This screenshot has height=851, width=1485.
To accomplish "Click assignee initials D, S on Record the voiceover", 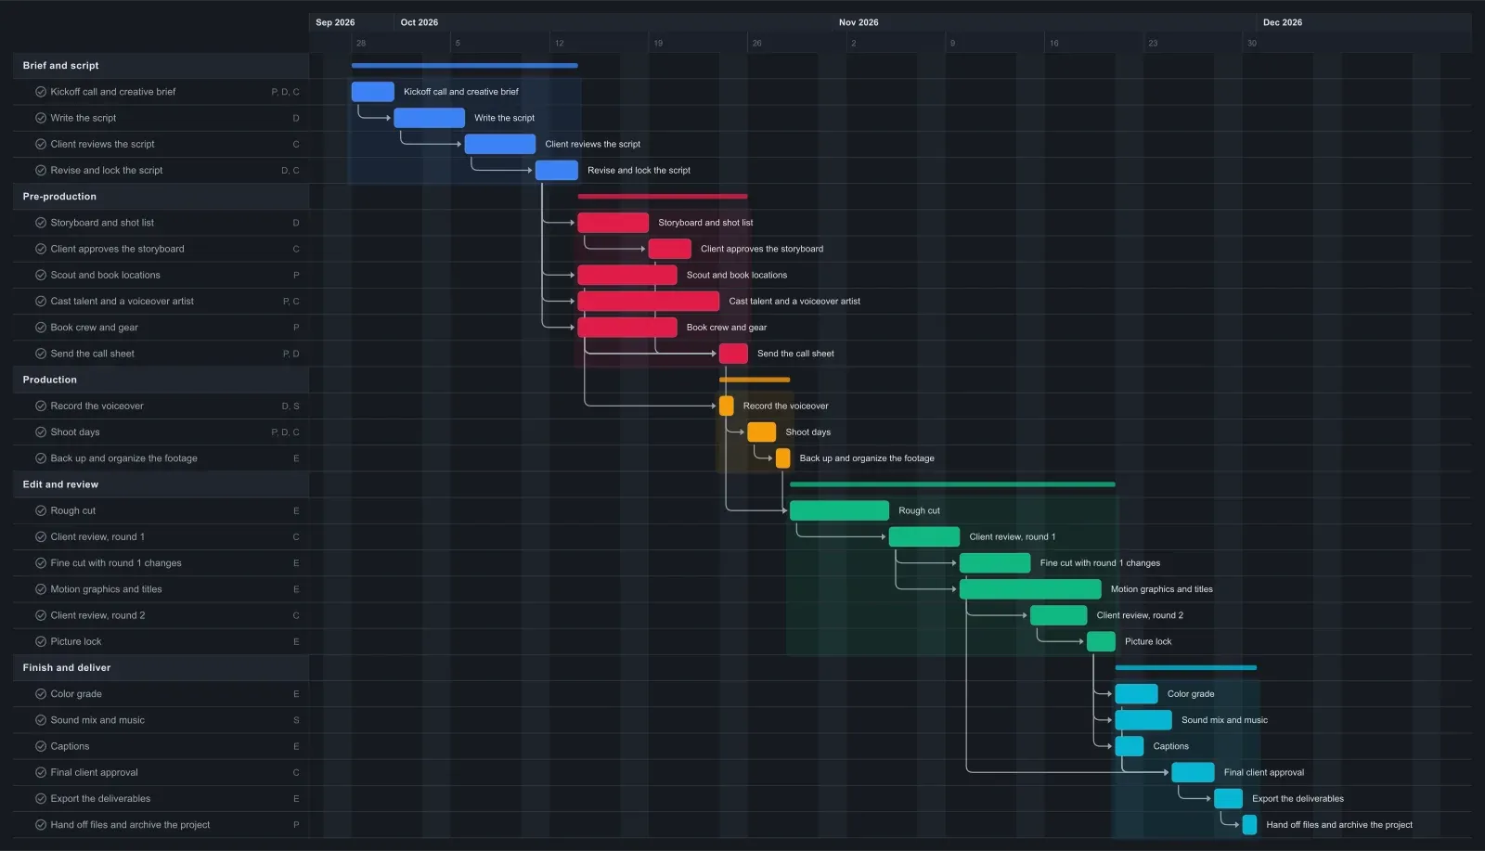I will point(291,406).
